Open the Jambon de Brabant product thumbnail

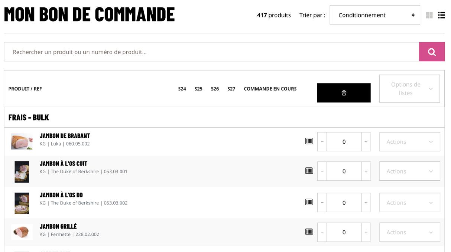[22, 141]
